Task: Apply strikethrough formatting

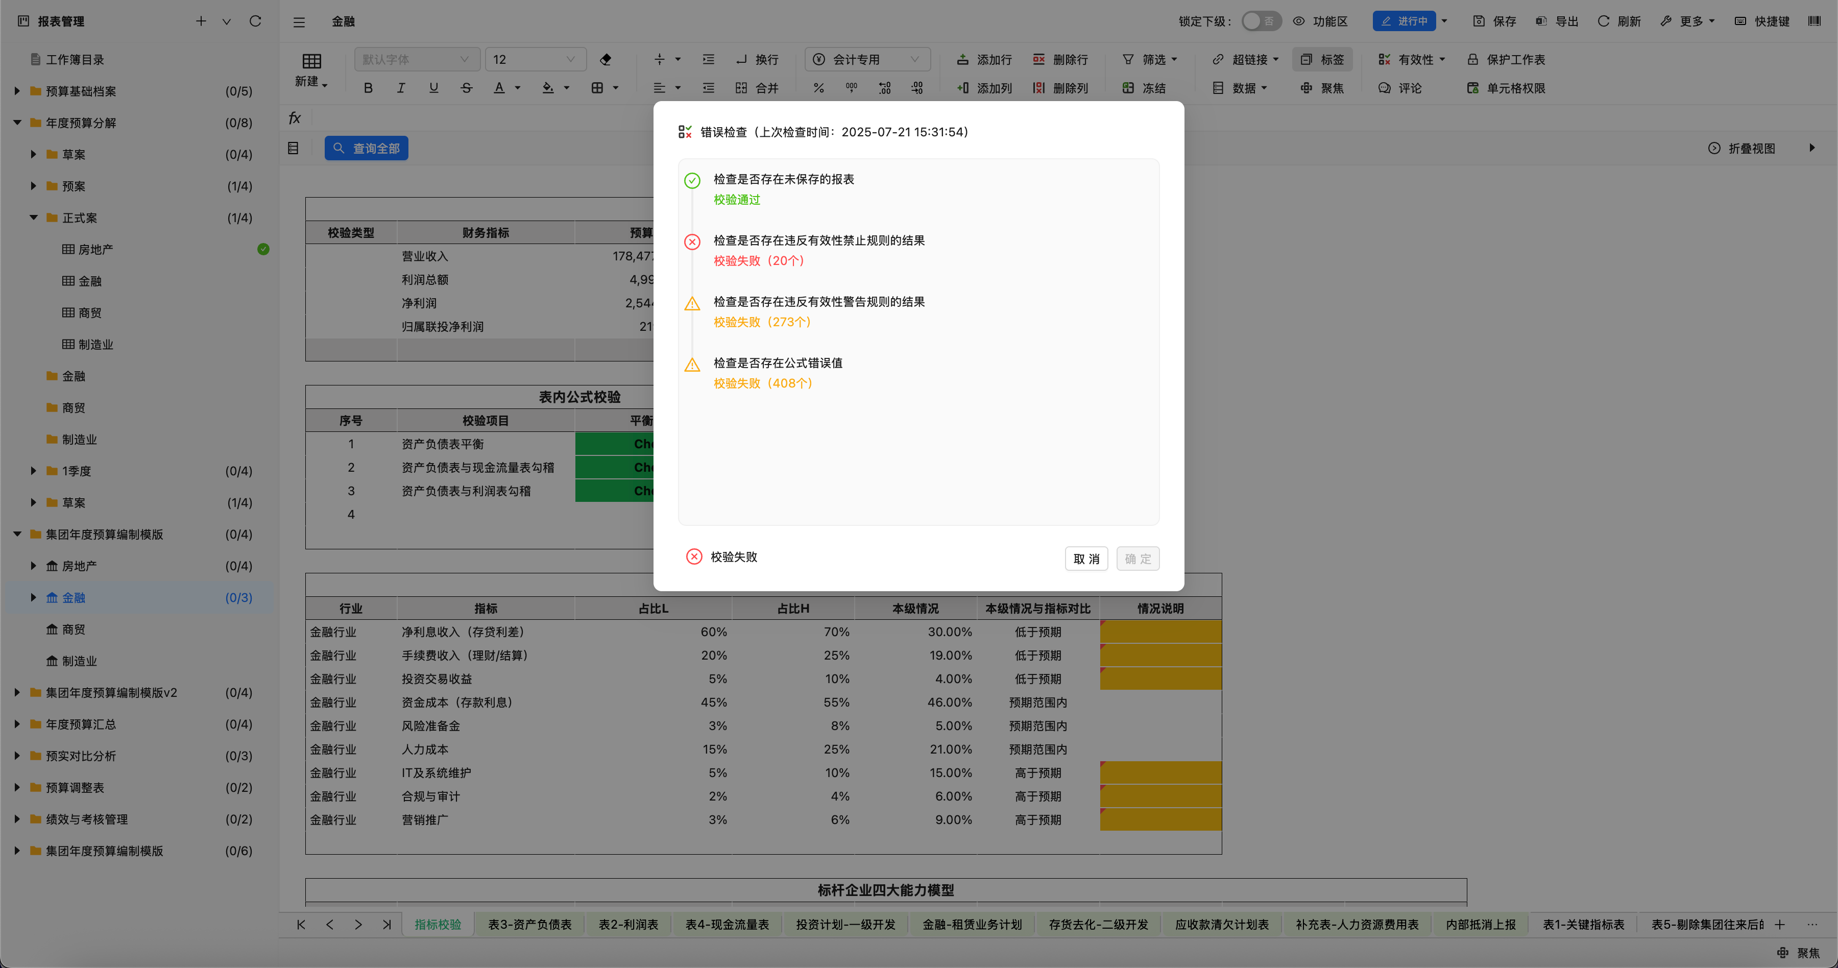Action: coord(467,88)
